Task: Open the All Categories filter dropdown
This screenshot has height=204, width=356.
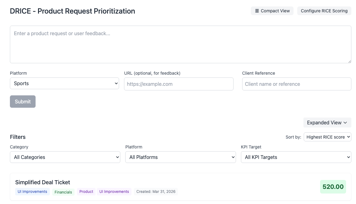Action: [65, 157]
